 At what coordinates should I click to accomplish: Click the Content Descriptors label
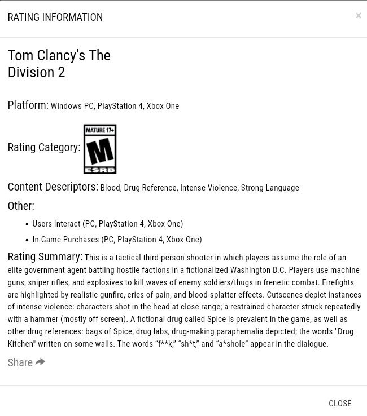(53, 187)
